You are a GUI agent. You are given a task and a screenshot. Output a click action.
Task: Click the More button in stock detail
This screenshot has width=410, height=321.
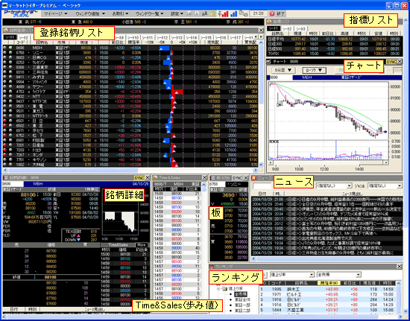[142, 245]
